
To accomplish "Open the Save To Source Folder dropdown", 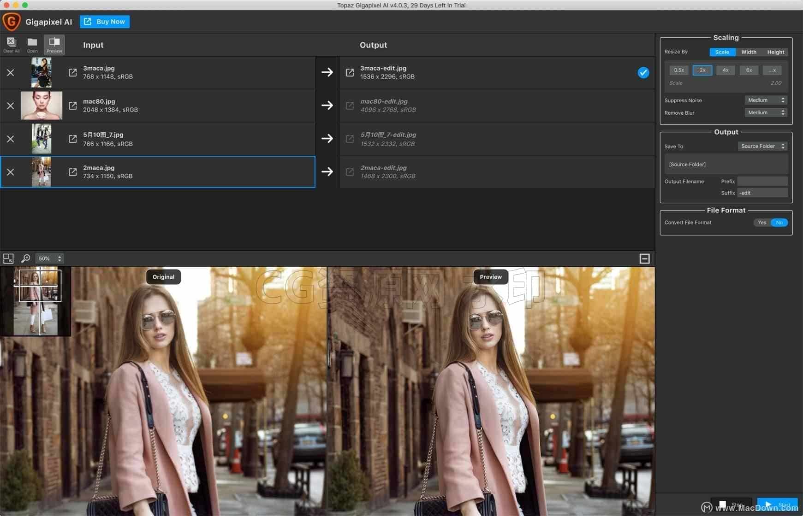I will pyautogui.click(x=762, y=146).
